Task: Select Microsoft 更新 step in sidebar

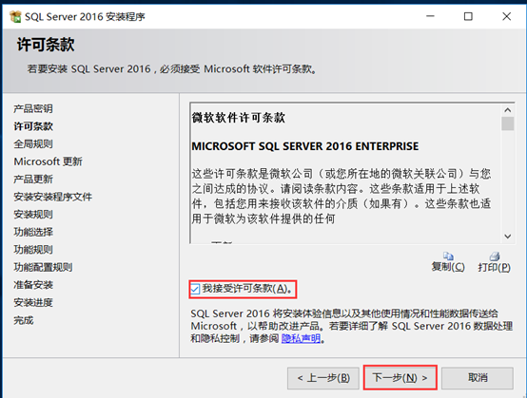Action: tap(48, 161)
